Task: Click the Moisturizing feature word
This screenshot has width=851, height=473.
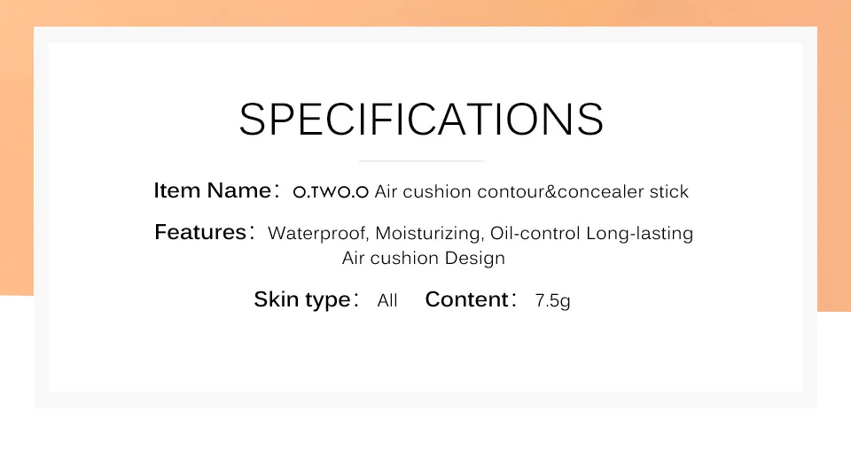Action: [x=427, y=233]
